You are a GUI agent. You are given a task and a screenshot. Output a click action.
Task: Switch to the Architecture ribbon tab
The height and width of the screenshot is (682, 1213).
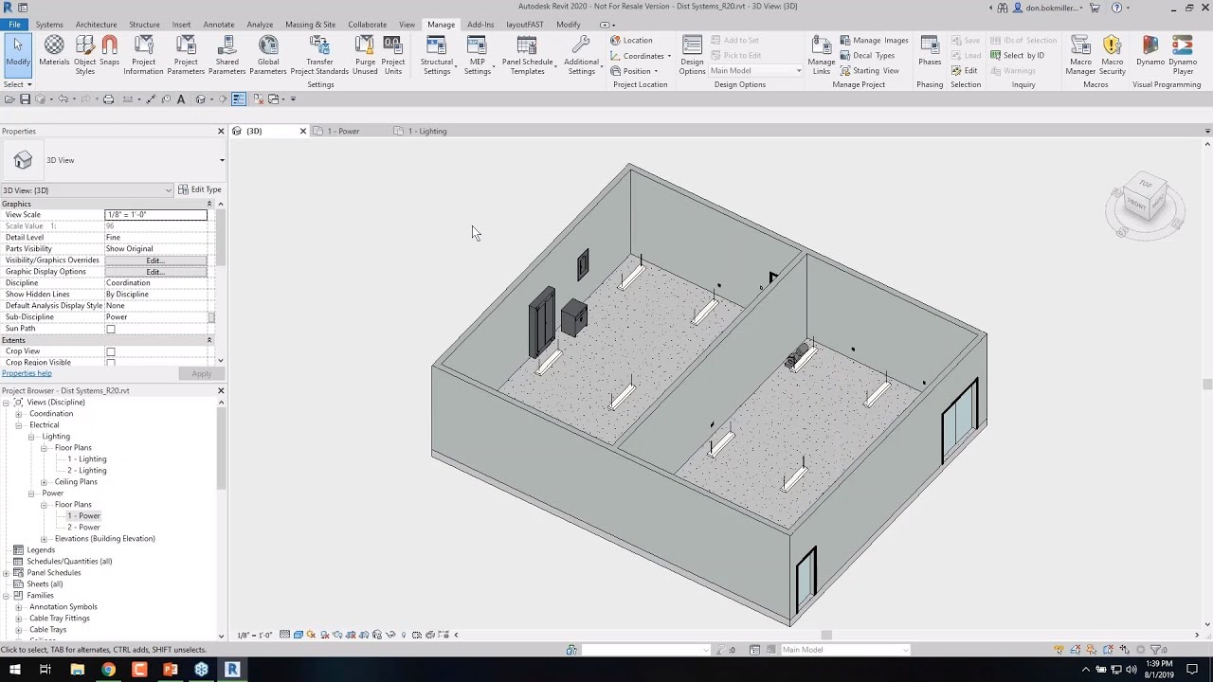96,25
